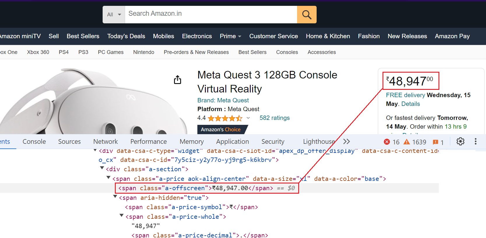Click the Brand: Meta Quest link
Screen dimensions: 486x238
(x=223, y=100)
